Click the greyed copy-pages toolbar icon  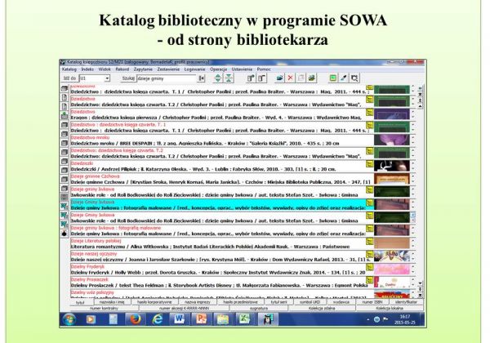[x=301, y=78]
